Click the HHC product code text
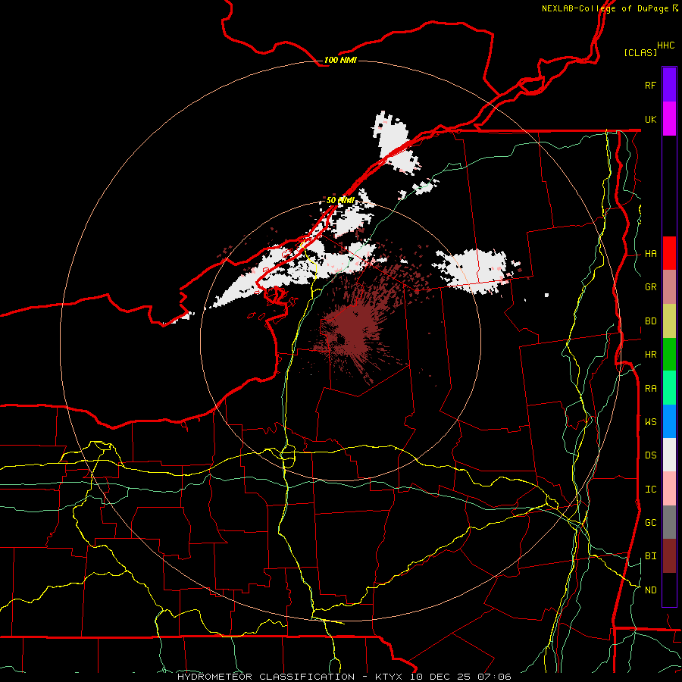682x682 pixels. coord(665,45)
